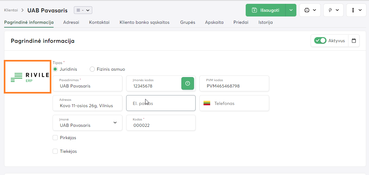This screenshot has width=369, height=175.
Task: Toggle the Aktyvus switch off
Action: 320,41
